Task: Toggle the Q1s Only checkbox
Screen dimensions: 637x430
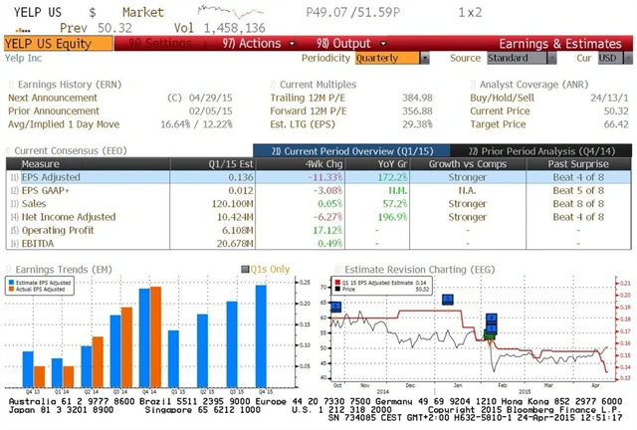Action: [247, 268]
